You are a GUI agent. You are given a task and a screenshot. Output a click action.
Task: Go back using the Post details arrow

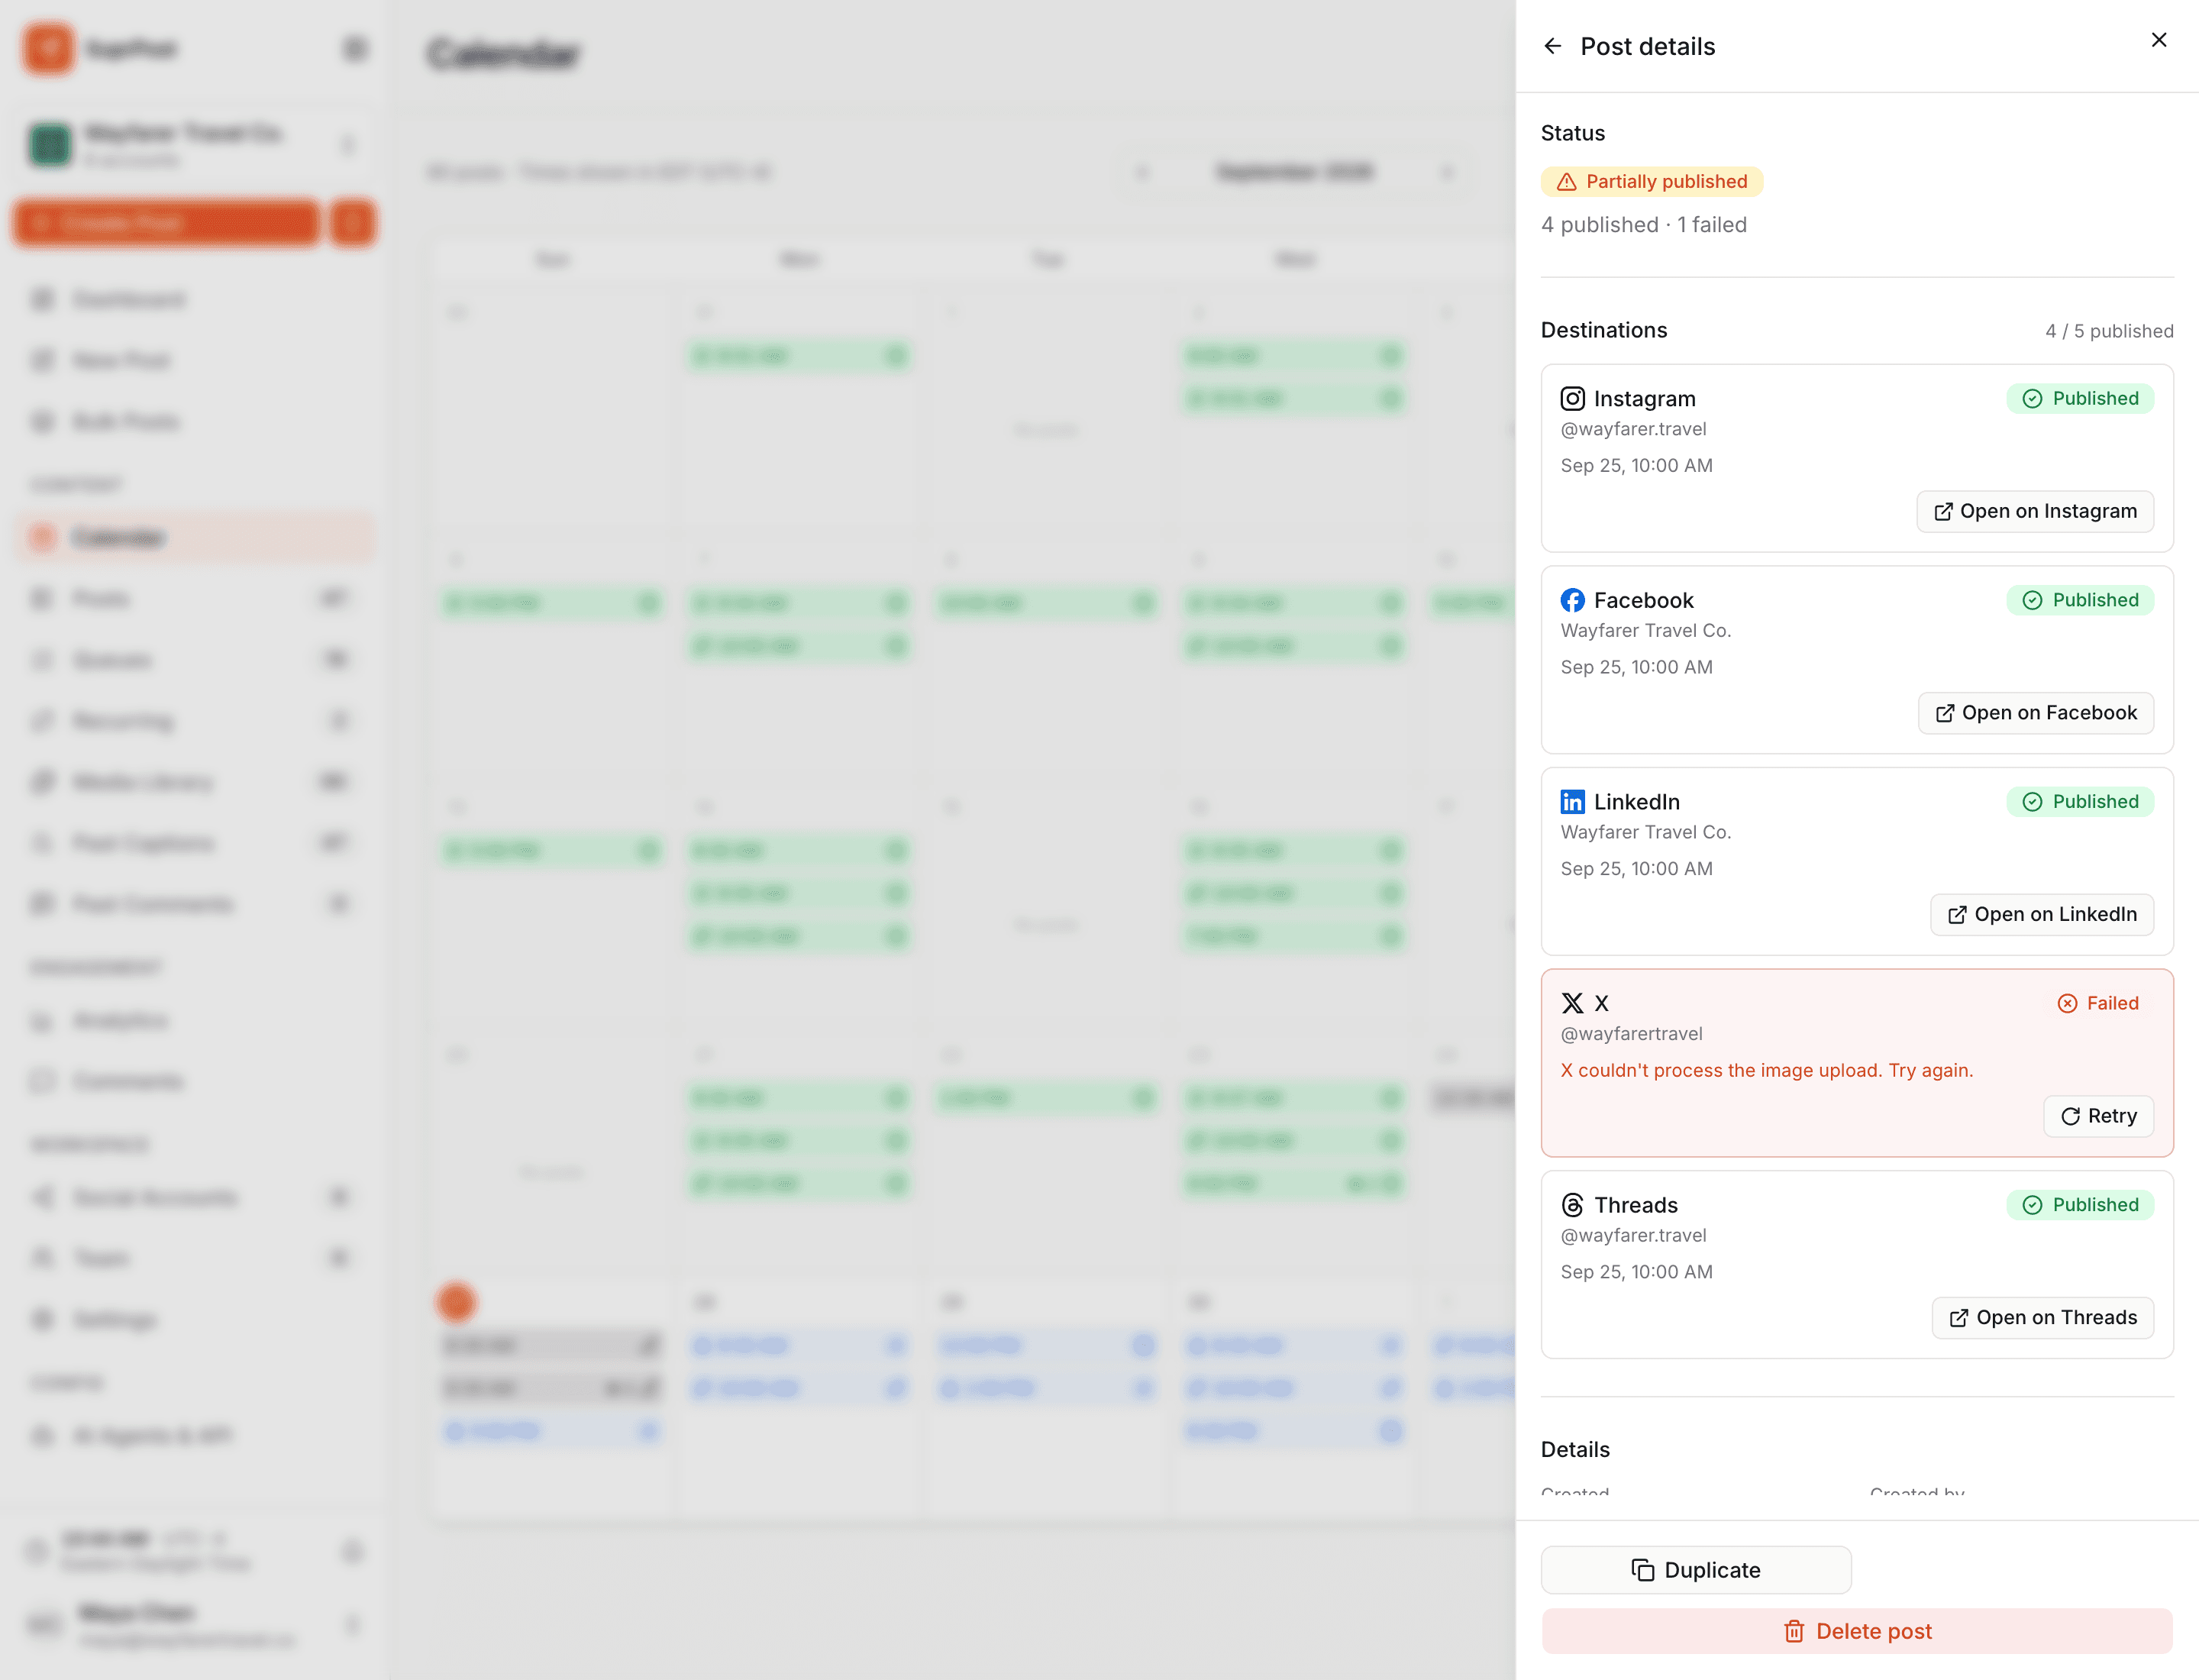(1552, 46)
